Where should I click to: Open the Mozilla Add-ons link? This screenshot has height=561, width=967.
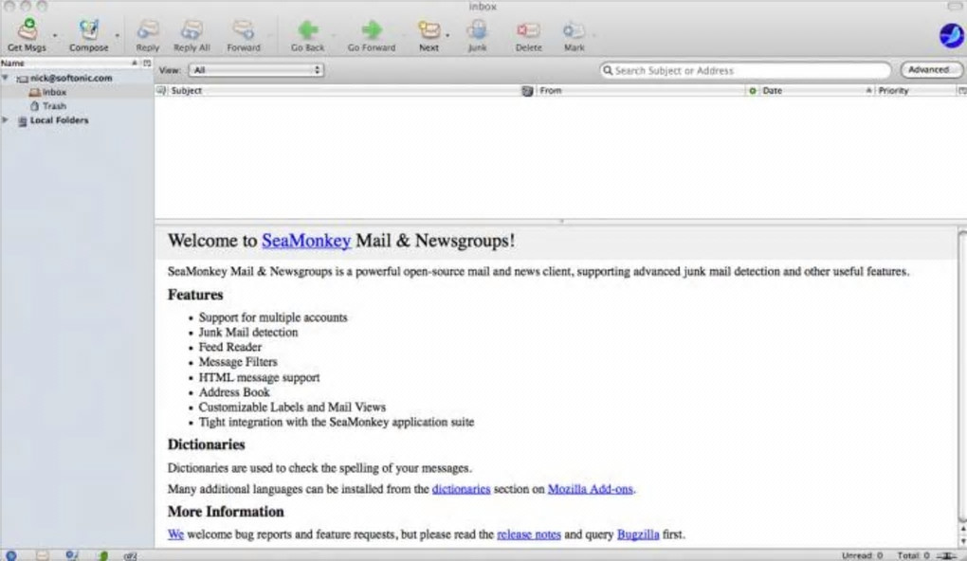click(591, 489)
